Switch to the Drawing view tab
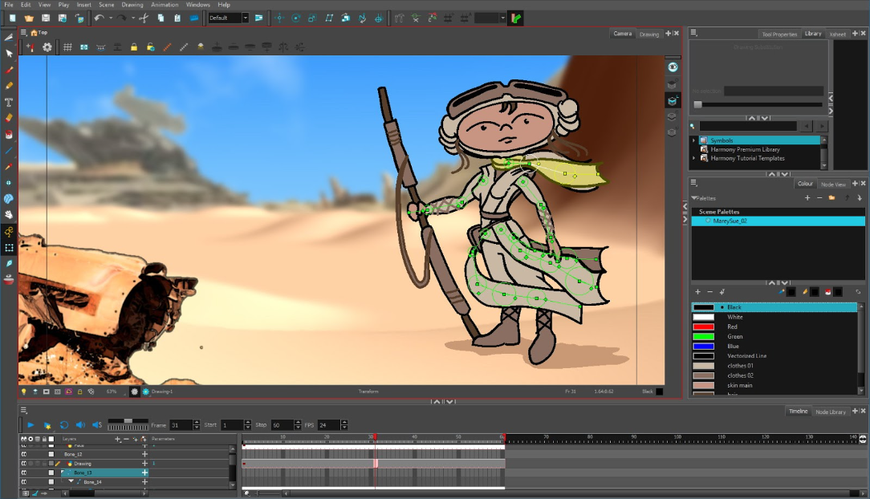This screenshot has width=870, height=499. tap(649, 34)
